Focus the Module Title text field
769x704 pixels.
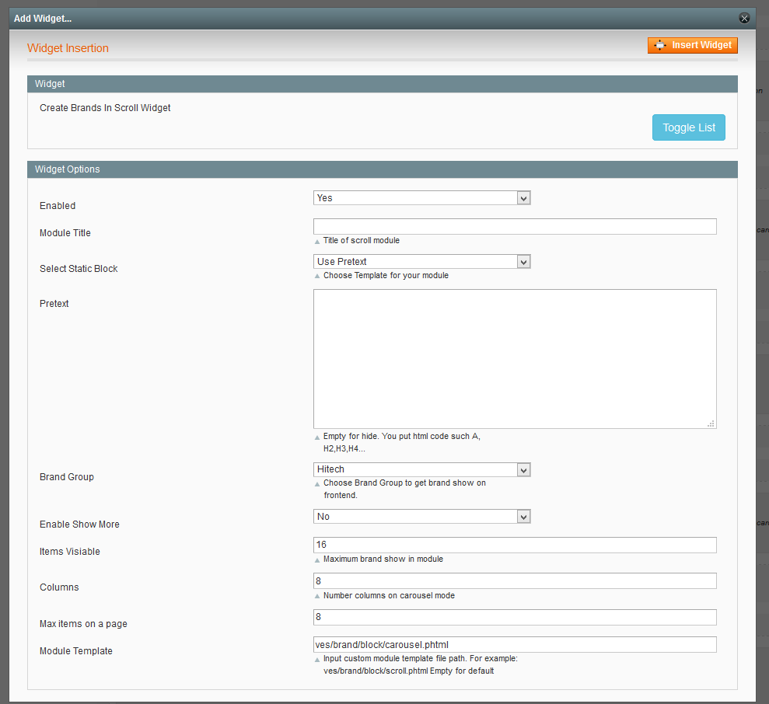point(514,226)
